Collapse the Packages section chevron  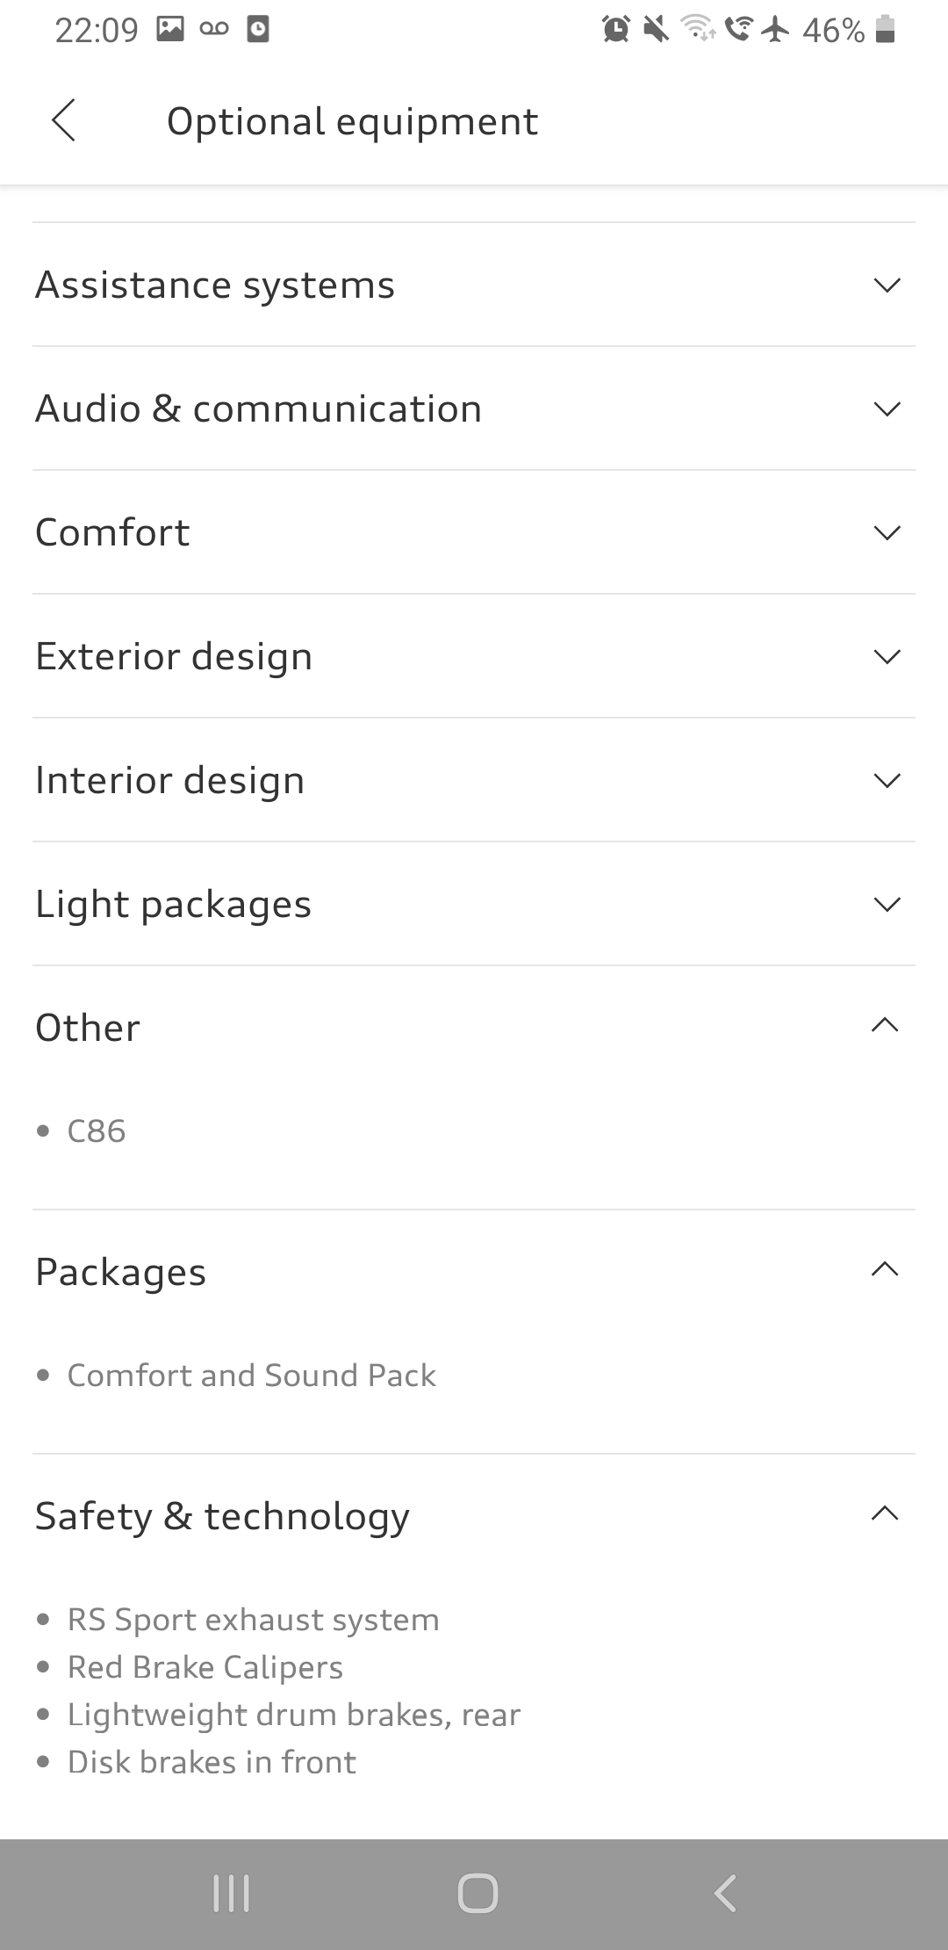[885, 1269]
